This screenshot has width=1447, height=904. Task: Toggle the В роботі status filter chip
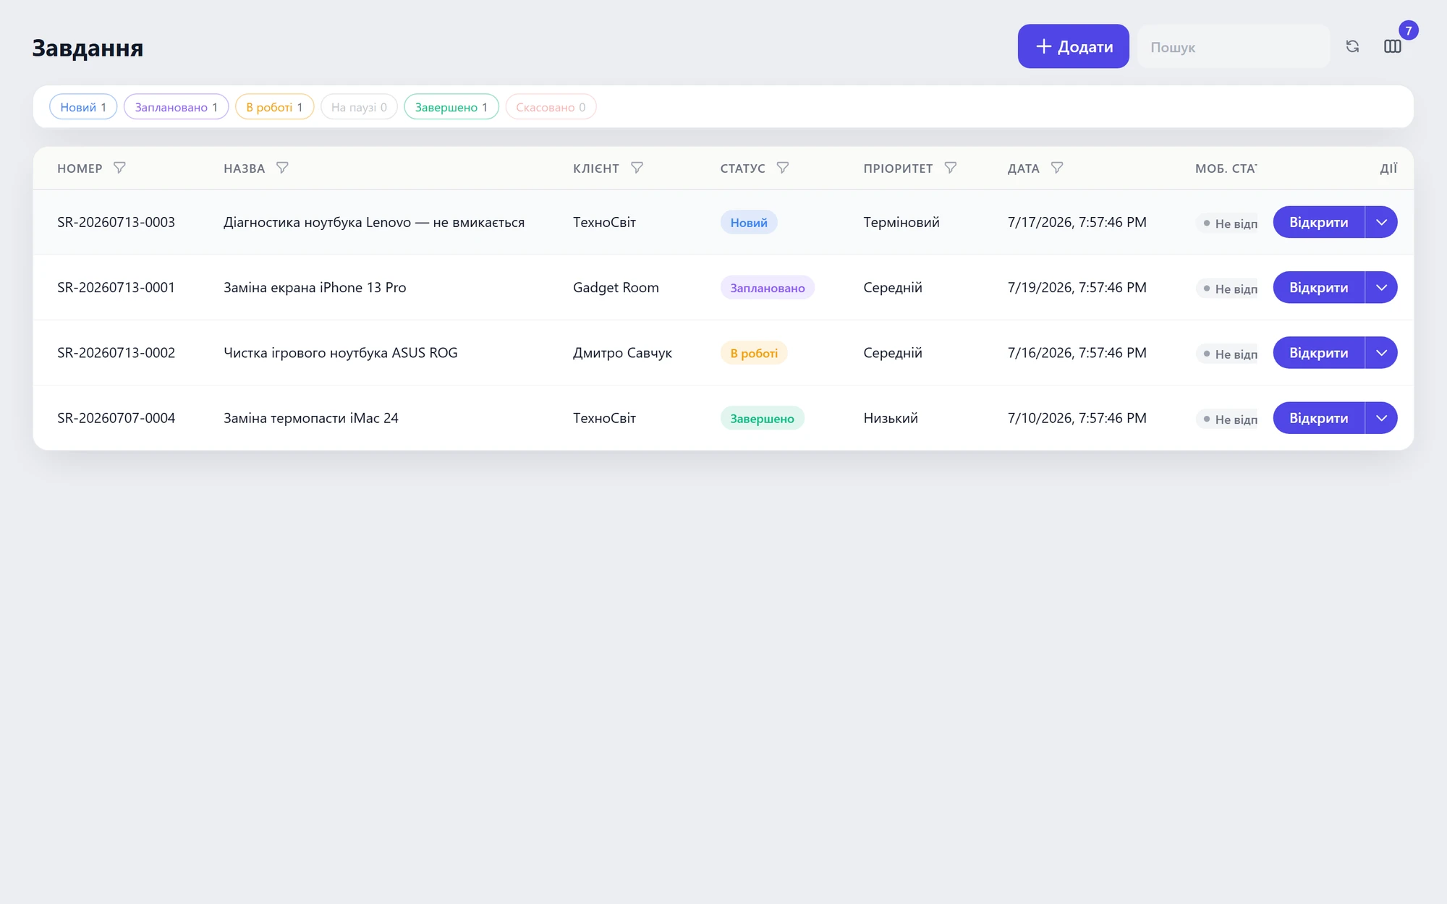click(274, 107)
